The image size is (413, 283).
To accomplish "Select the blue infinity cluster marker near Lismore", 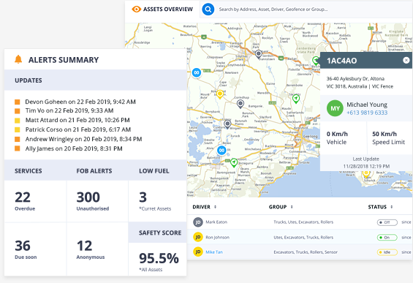I will coord(197,72).
